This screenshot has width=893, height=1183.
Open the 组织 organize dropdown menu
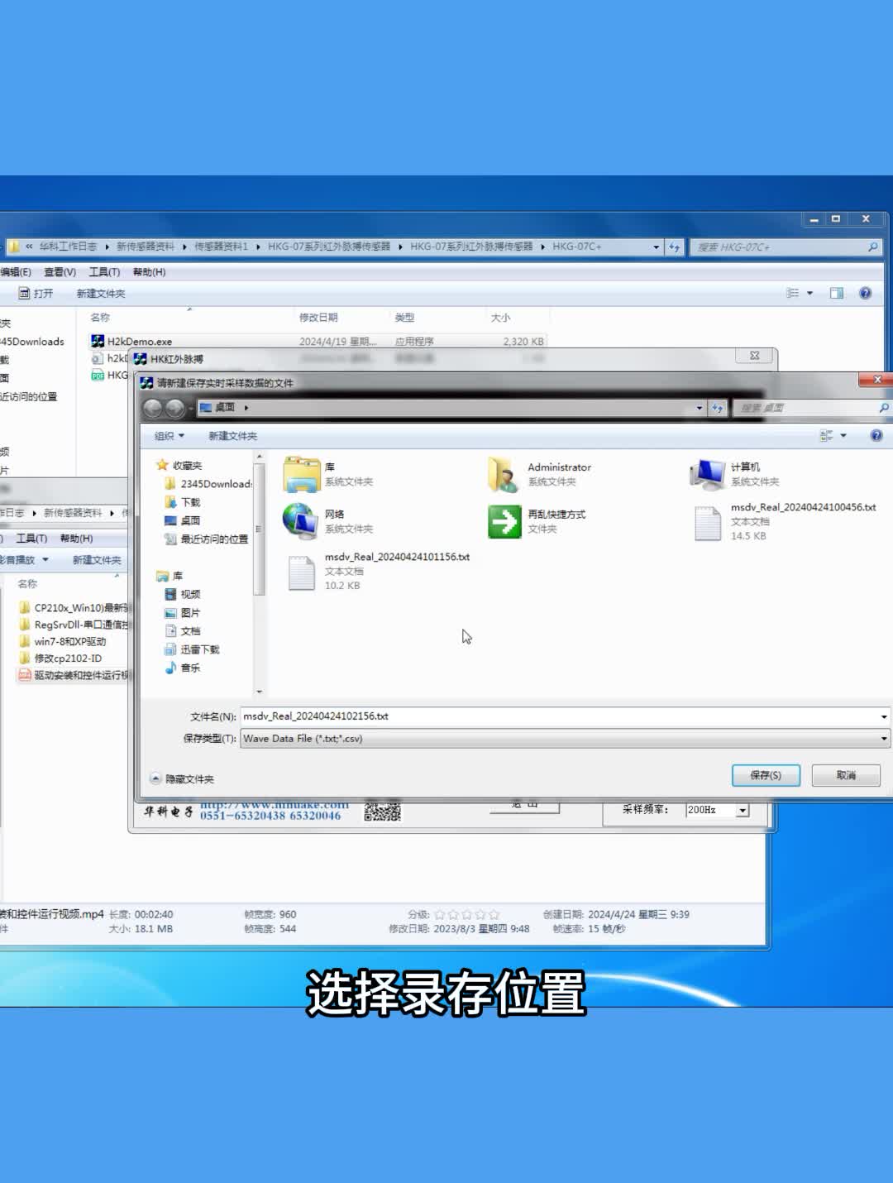(x=169, y=436)
